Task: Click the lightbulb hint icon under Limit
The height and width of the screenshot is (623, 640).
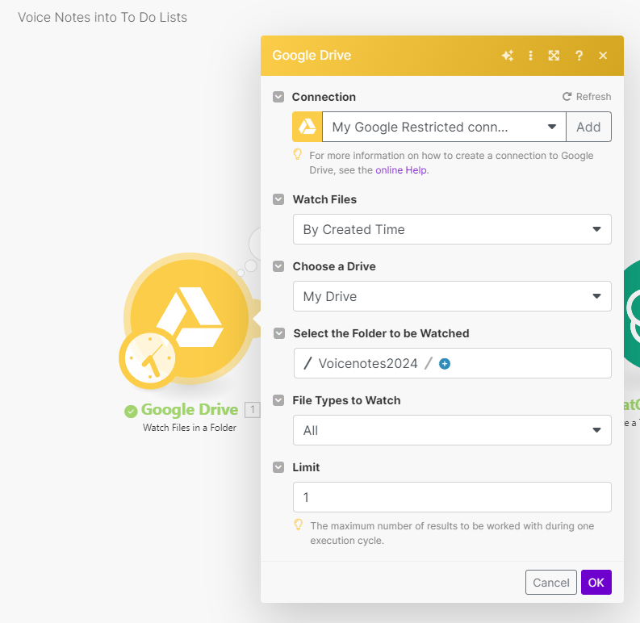Action: point(299,525)
